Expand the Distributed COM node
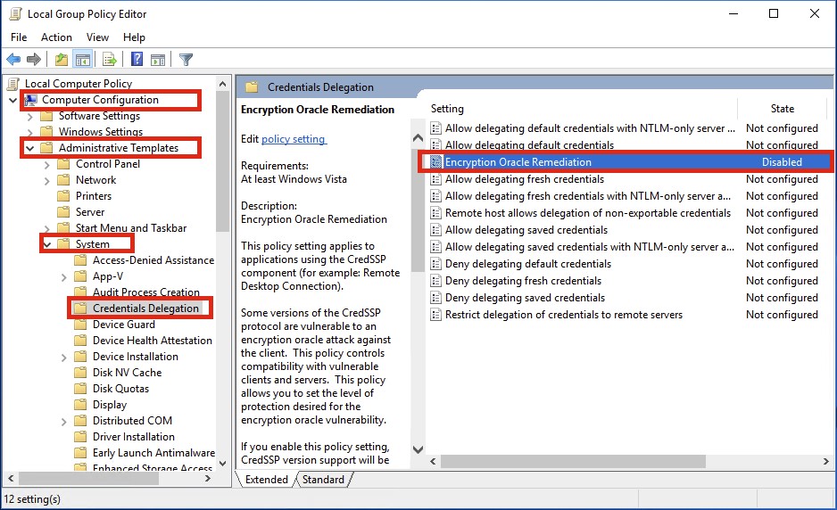This screenshot has width=837, height=510. click(x=64, y=422)
